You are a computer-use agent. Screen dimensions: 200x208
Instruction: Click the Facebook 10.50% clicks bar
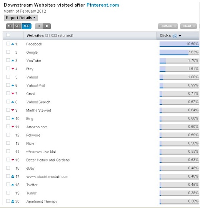coord(179,44)
